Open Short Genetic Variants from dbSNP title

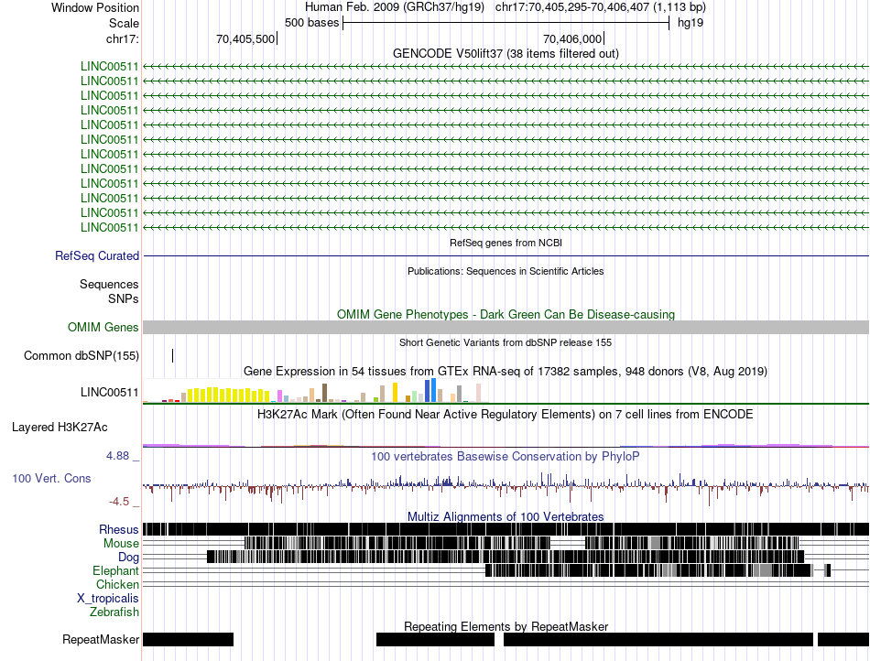point(506,342)
